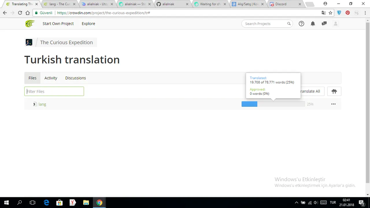
Task: Reload the page with the refresh icon
Action: (20, 13)
